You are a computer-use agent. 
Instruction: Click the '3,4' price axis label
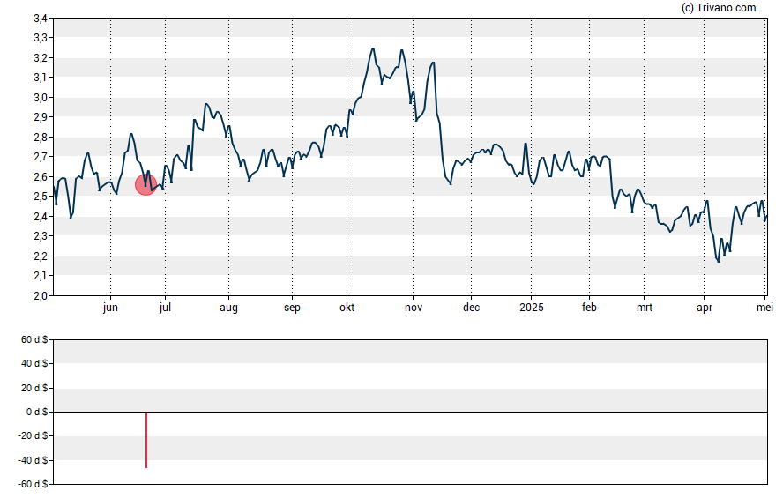point(41,19)
